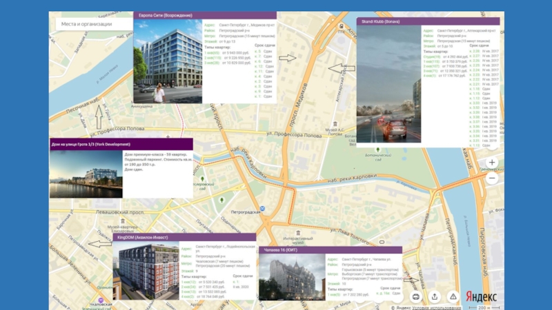Zoom in the map with plus button
This screenshot has height=310, width=552.
pyautogui.click(x=492, y=163)
